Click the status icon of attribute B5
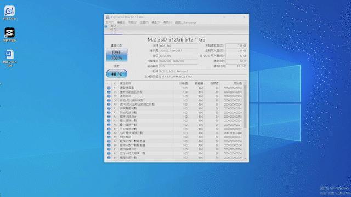Image resolution: width=351 pixels, height=197 pixels. tap(109, 158)
